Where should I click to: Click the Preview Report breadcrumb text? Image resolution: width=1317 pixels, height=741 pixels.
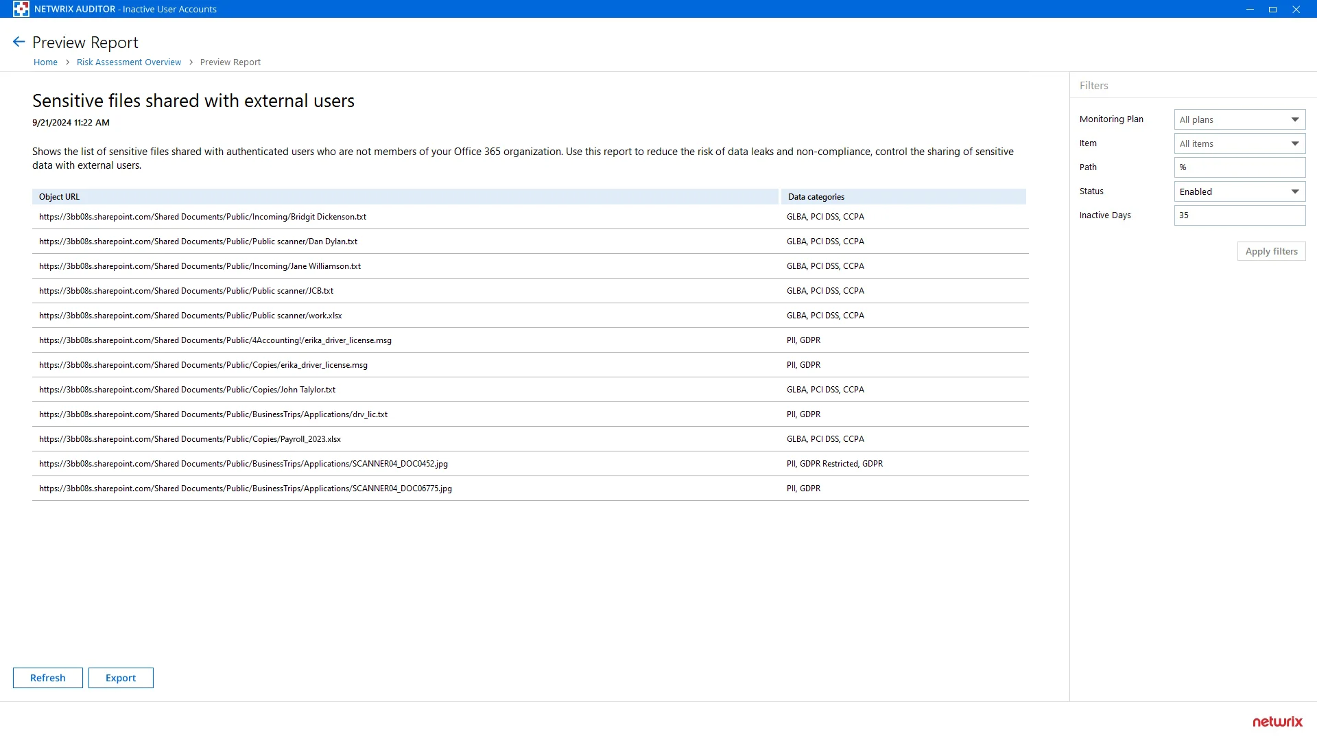tap(230, 62)
